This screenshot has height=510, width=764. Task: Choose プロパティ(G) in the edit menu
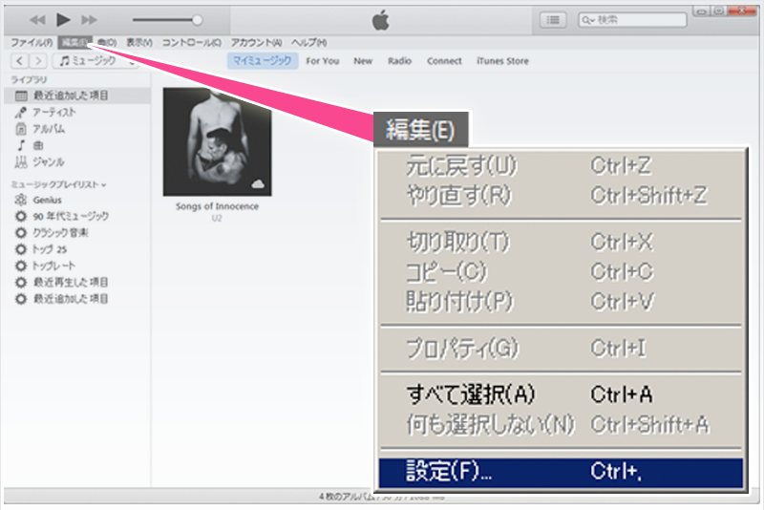(561, 349)
